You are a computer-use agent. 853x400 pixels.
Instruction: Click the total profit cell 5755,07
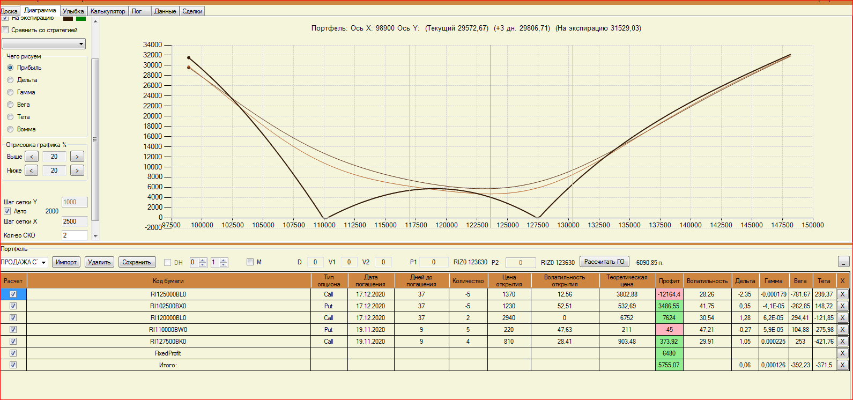point(669,365)
